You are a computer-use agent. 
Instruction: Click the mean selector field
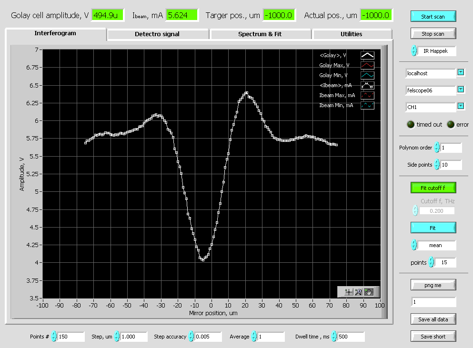[x=437, y=245]
